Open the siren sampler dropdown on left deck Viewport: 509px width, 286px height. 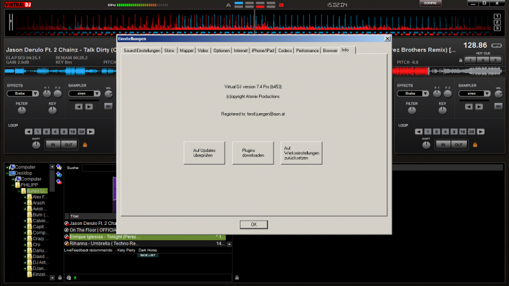pos(97,93)
